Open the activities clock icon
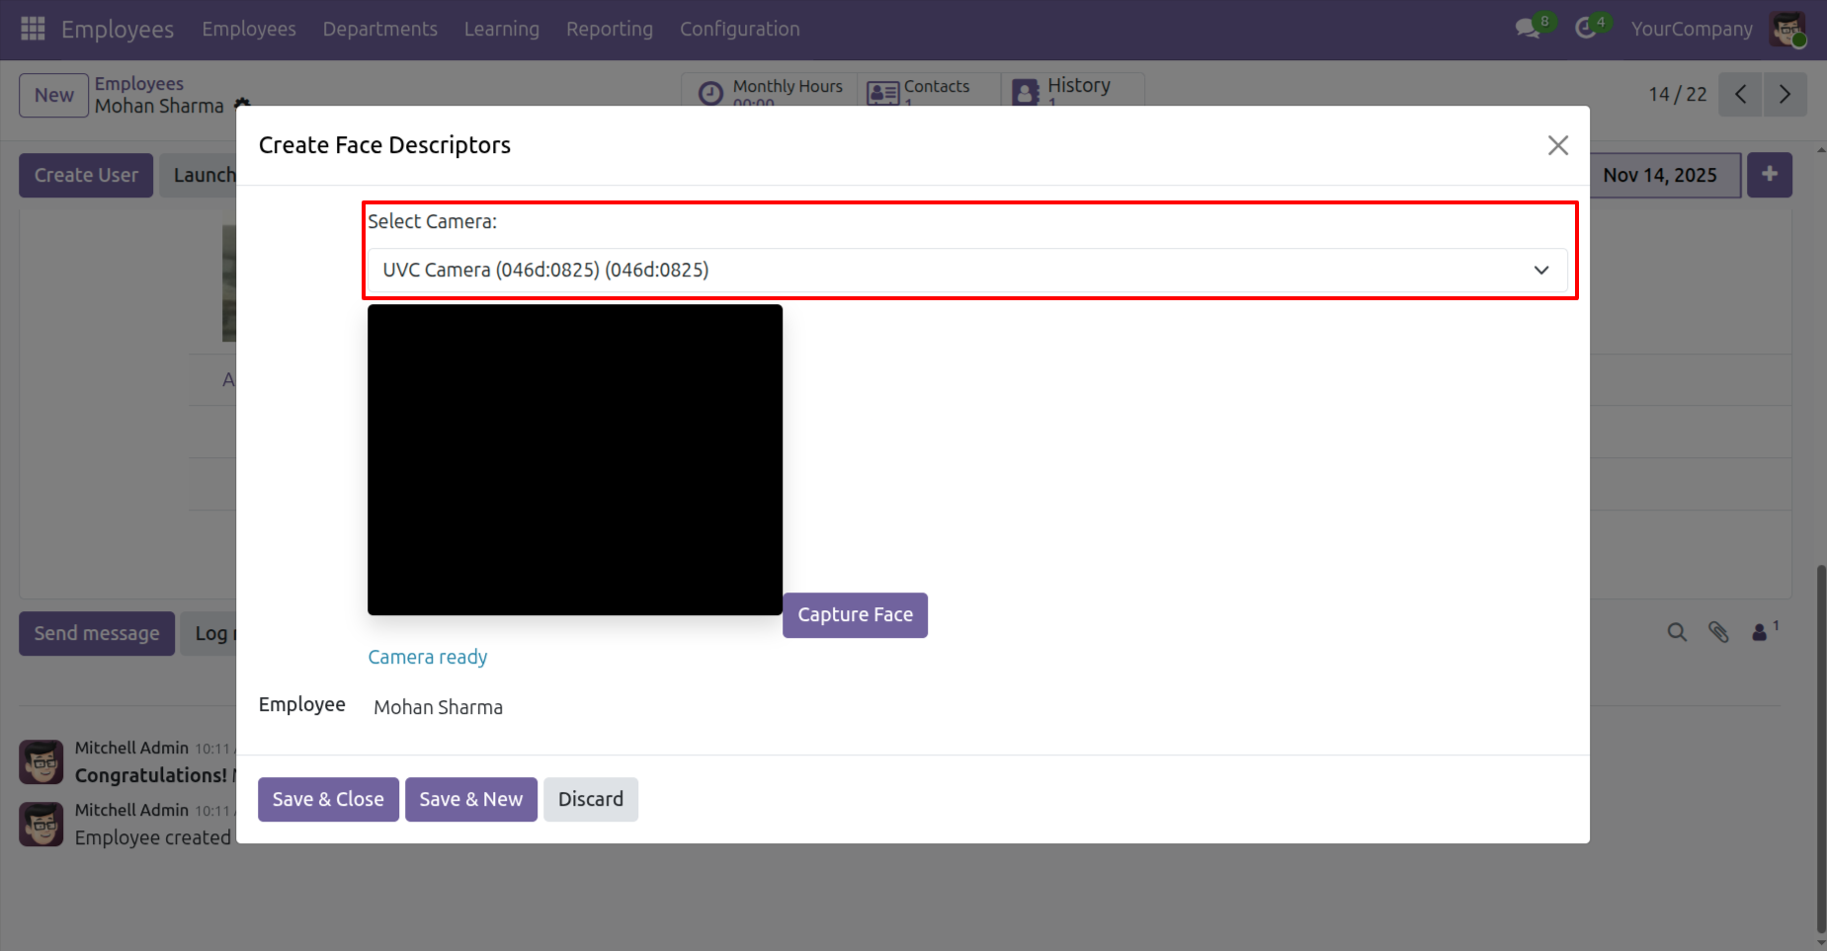This screenshot has height=951, width=1827. pyautogui.click(x=1586, y=29)
